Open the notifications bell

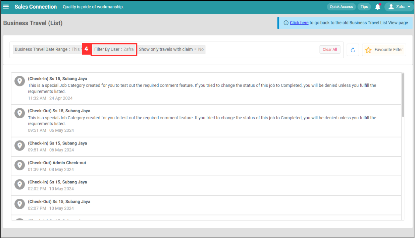pyautogui.click(x=378, y=7)
